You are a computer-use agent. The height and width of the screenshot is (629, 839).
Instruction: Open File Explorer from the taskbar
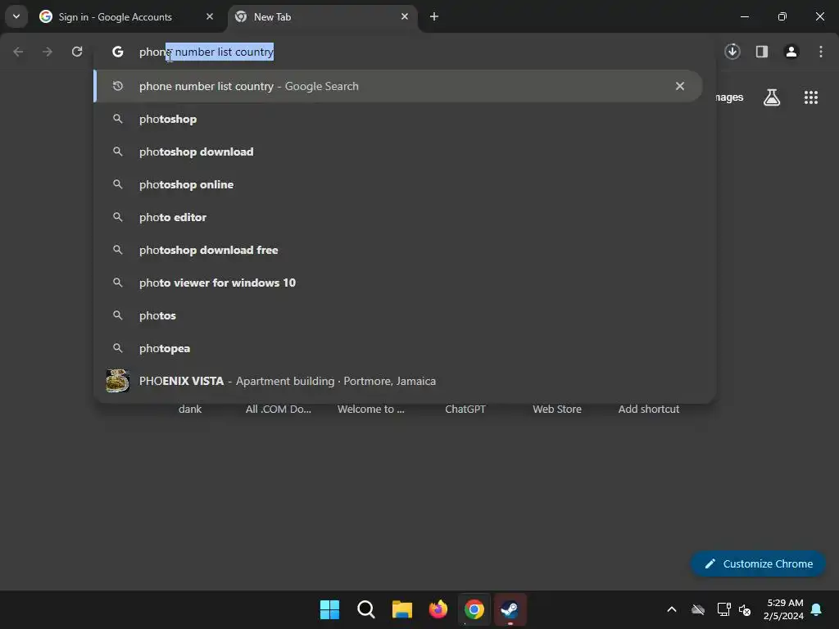401,609
